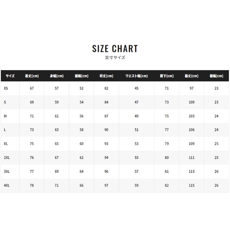The image size is (230, 230).
Task: Click the XS size row label
Action: 6,88
